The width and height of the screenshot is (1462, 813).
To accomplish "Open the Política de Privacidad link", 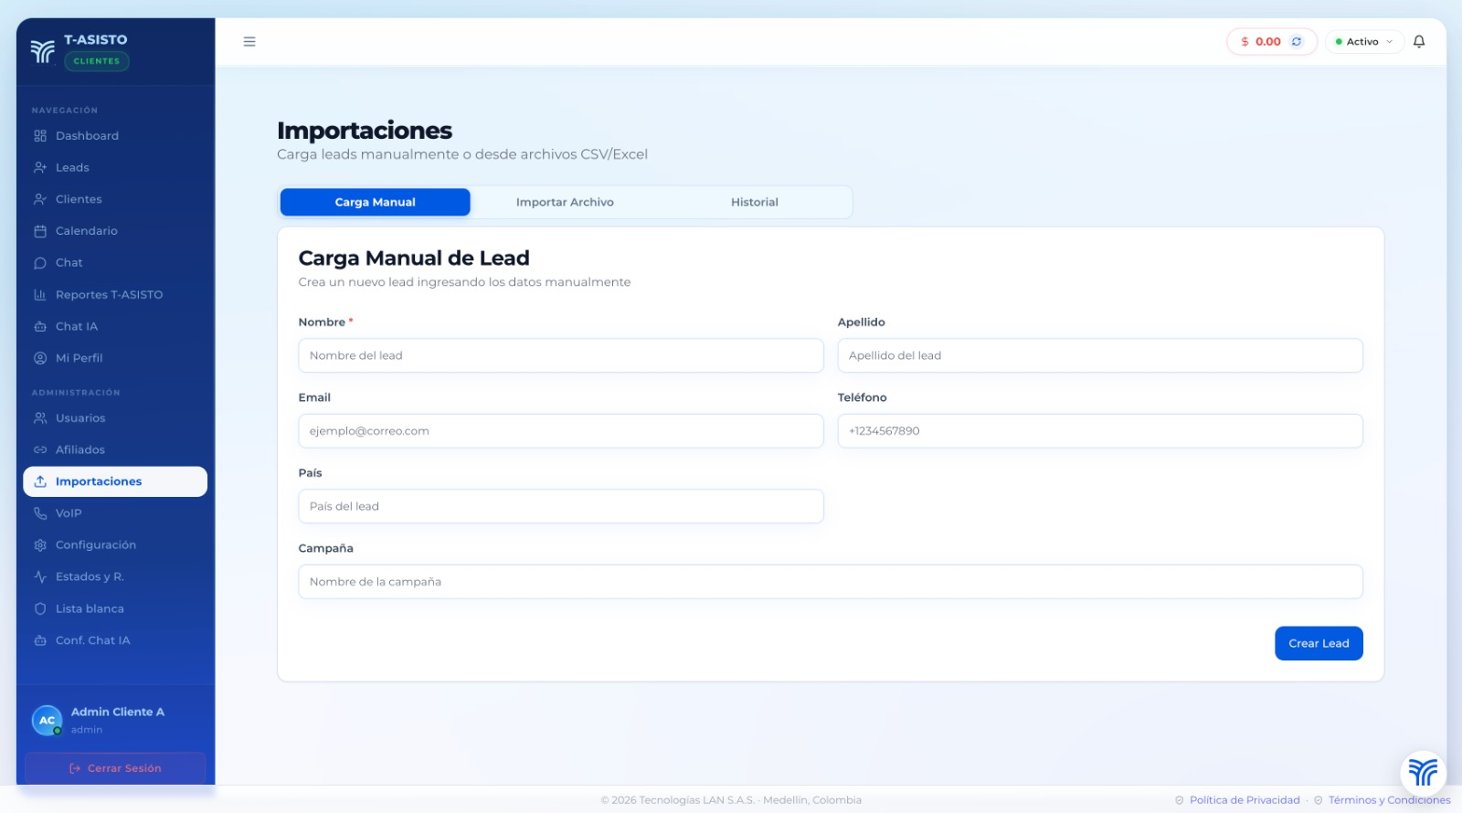I will pyautogui.click(x=1244, y=800).
